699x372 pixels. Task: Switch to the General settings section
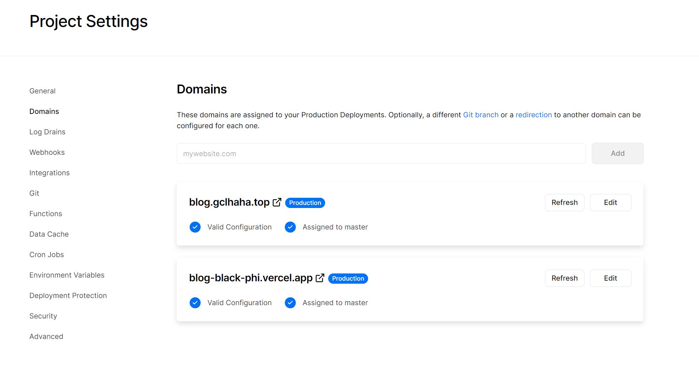click(42, 91)
